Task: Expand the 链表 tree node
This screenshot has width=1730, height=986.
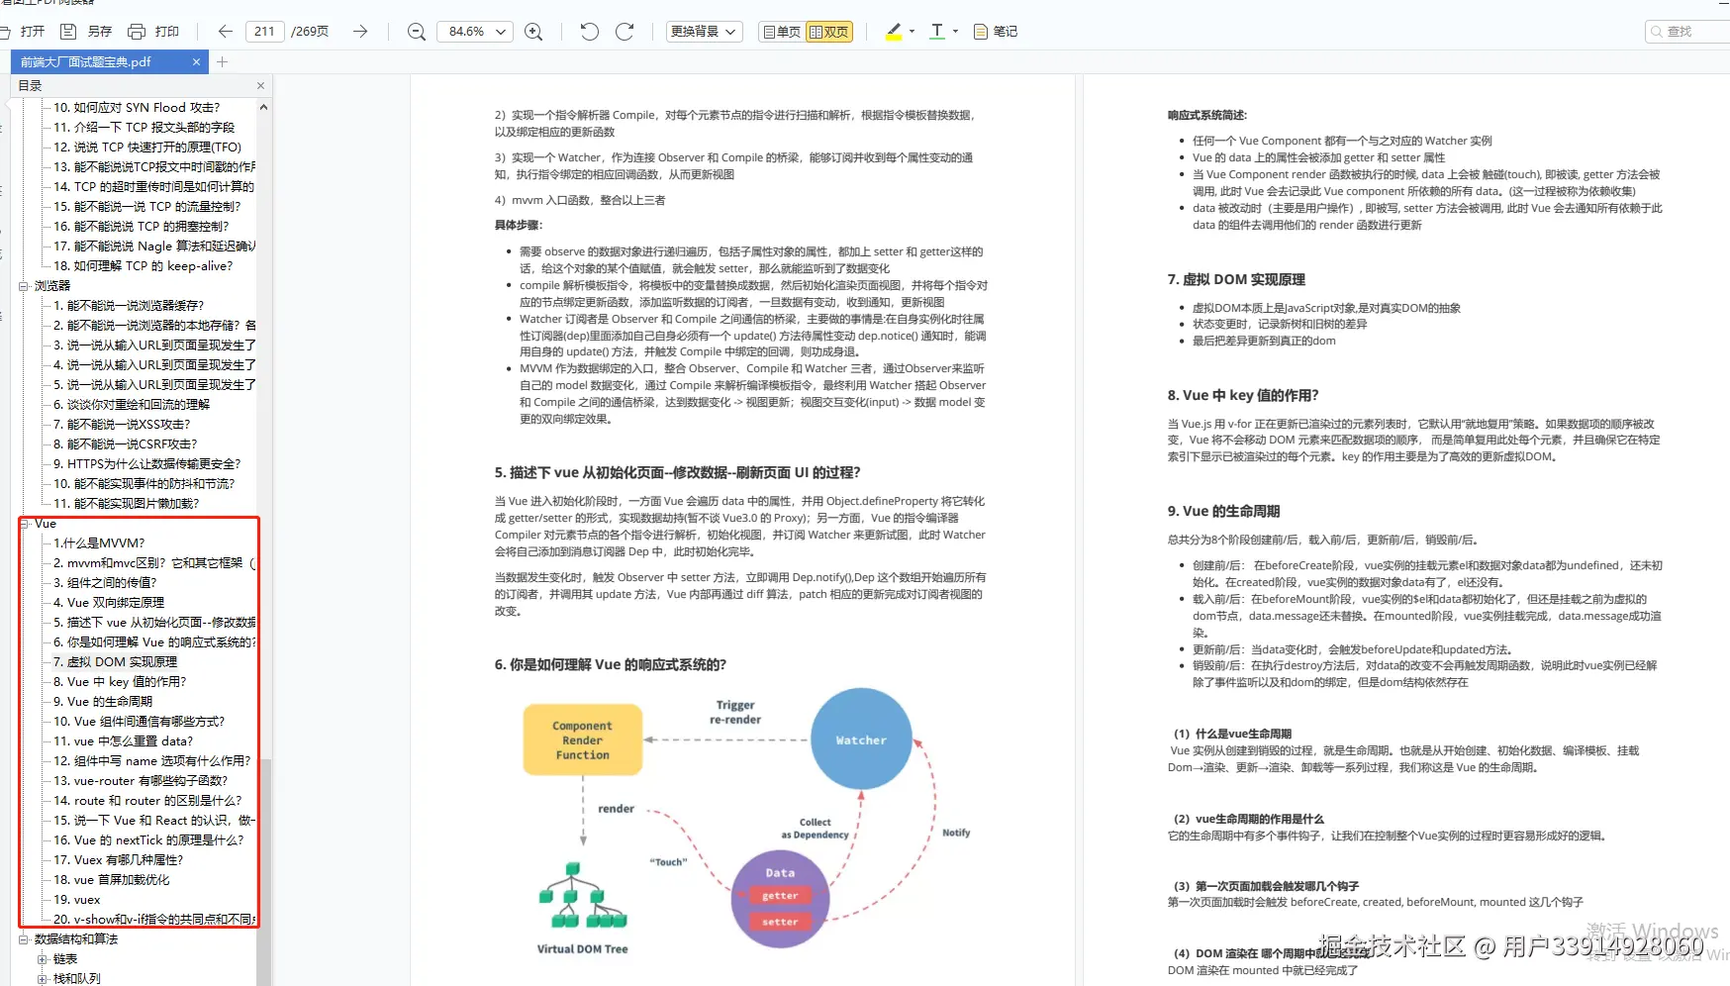Action: pyautogui.click(x=42, y=959)
